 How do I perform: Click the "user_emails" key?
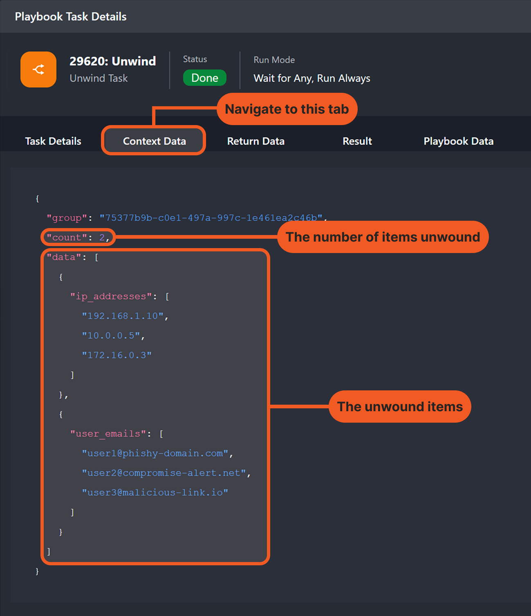[x=108, y=434]
